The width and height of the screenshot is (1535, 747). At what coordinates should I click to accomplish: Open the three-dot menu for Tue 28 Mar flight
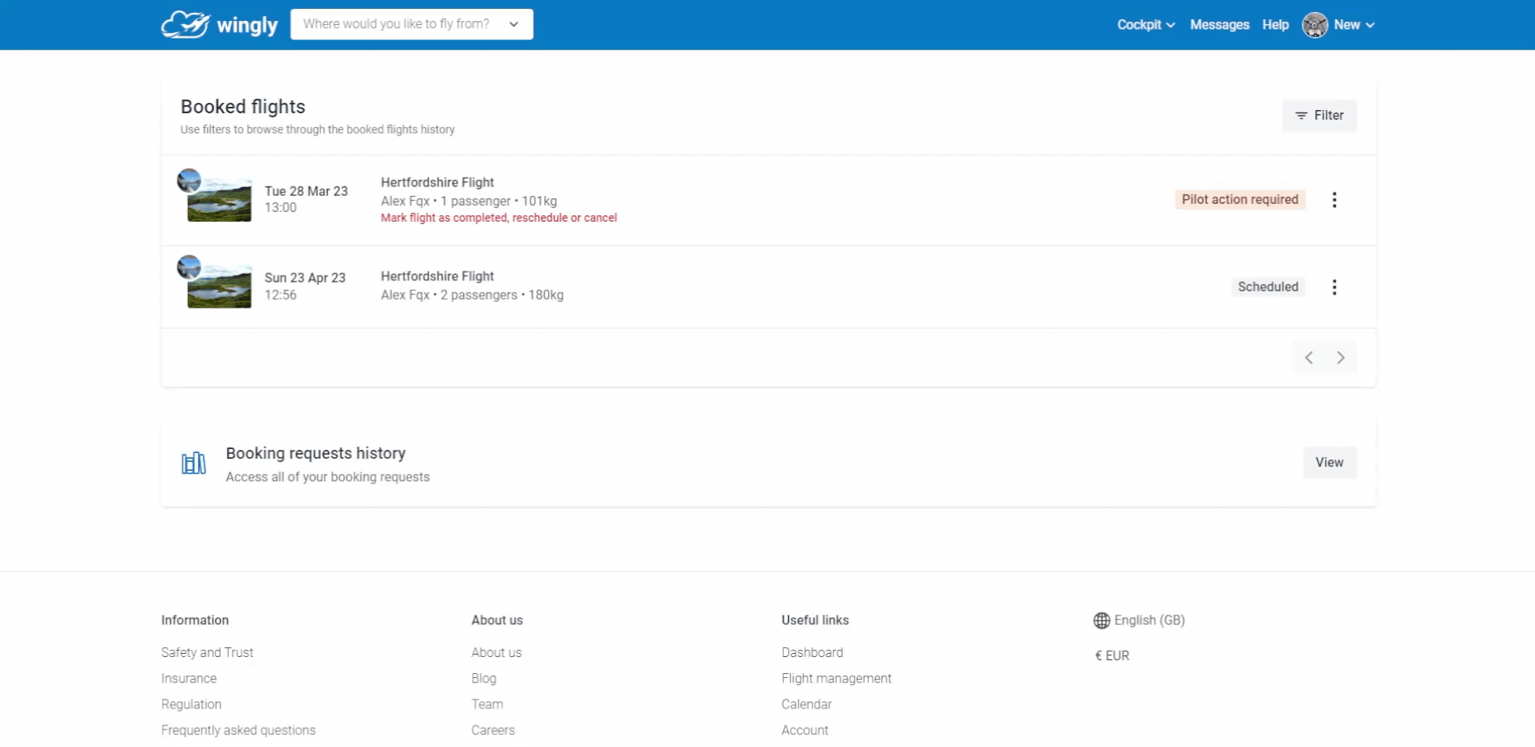(1334, 200)
